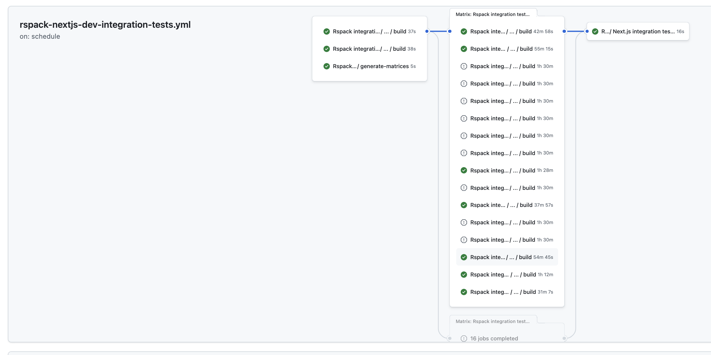
Task: Open the Rspack integration build 38s job
Action: [370, 49]
